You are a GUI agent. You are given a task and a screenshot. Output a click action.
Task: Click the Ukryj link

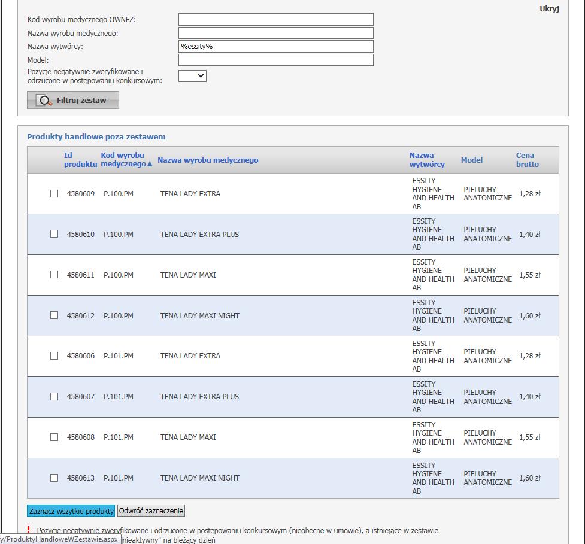click(549, 9)
